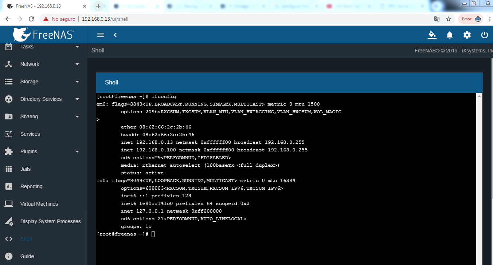Image resolution: width=493 pixels, height=265 pixels.
Task: Click the 'status: active' line
Action: click(142, 173)
